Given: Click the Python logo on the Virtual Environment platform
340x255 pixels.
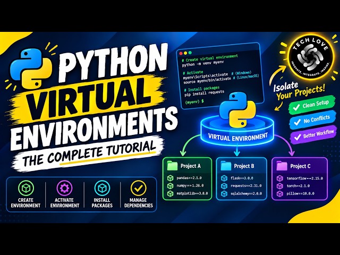Looking at the screenshot, I should point(237,109).
